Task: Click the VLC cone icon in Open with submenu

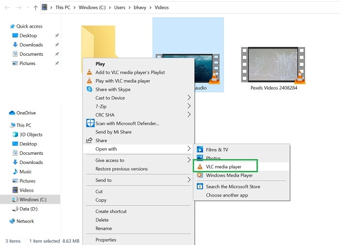Action: pyautogui.click(x=200, y=166)
